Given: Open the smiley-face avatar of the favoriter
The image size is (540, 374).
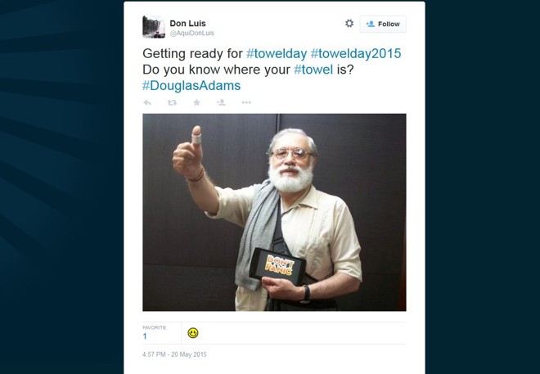Looking at the screenshot, I should pyautogui.click(x=193, y=333).
